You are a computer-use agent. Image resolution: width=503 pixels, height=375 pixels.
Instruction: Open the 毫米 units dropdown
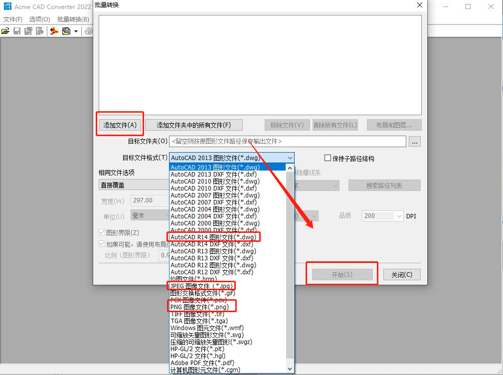[x=150, y=215]
